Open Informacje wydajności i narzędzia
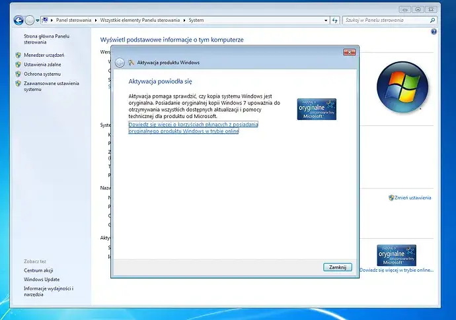 (x=48, y=292)
